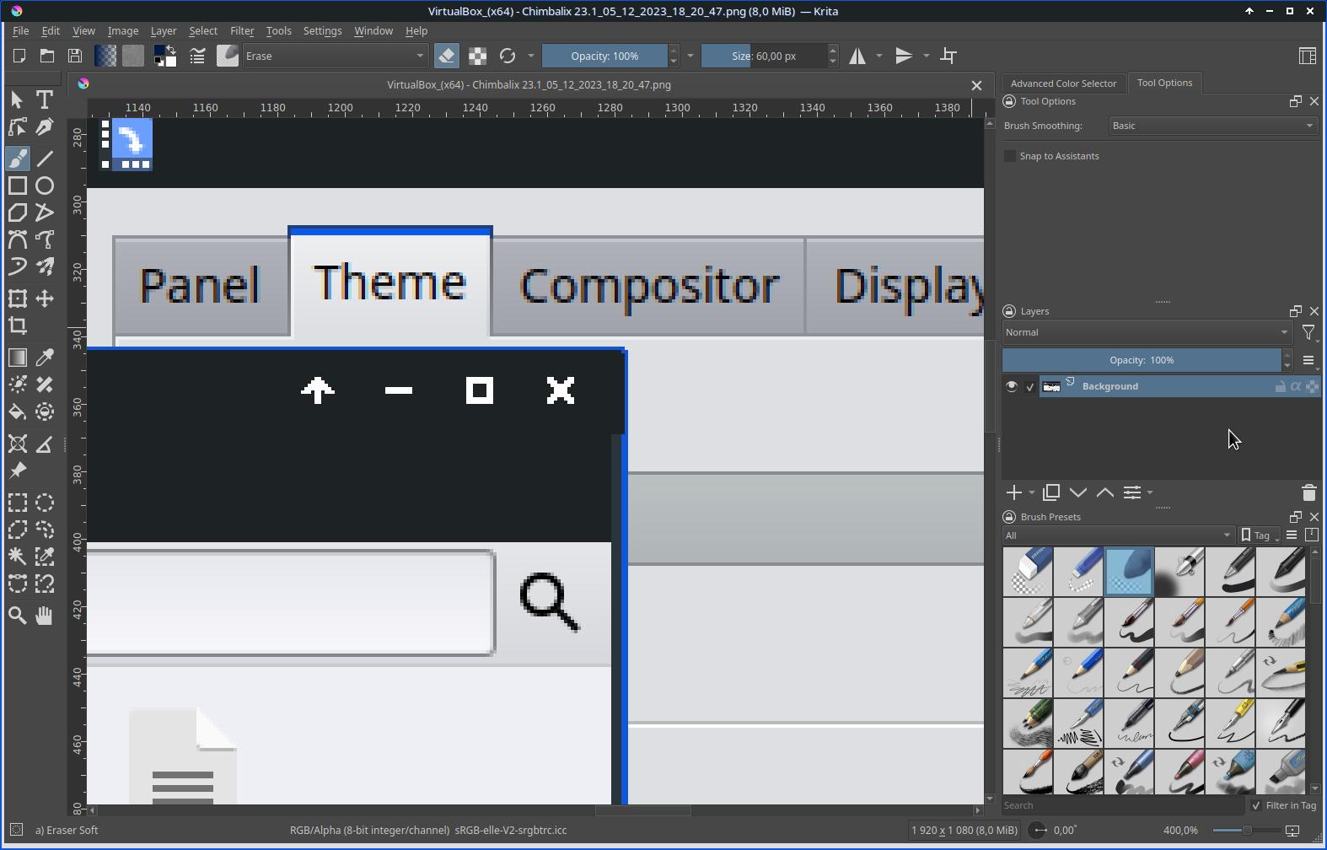Screen dimensions: 1327x850
Task: Expand the vertical mirror options arrow
Action: click(x=926, y=56)
